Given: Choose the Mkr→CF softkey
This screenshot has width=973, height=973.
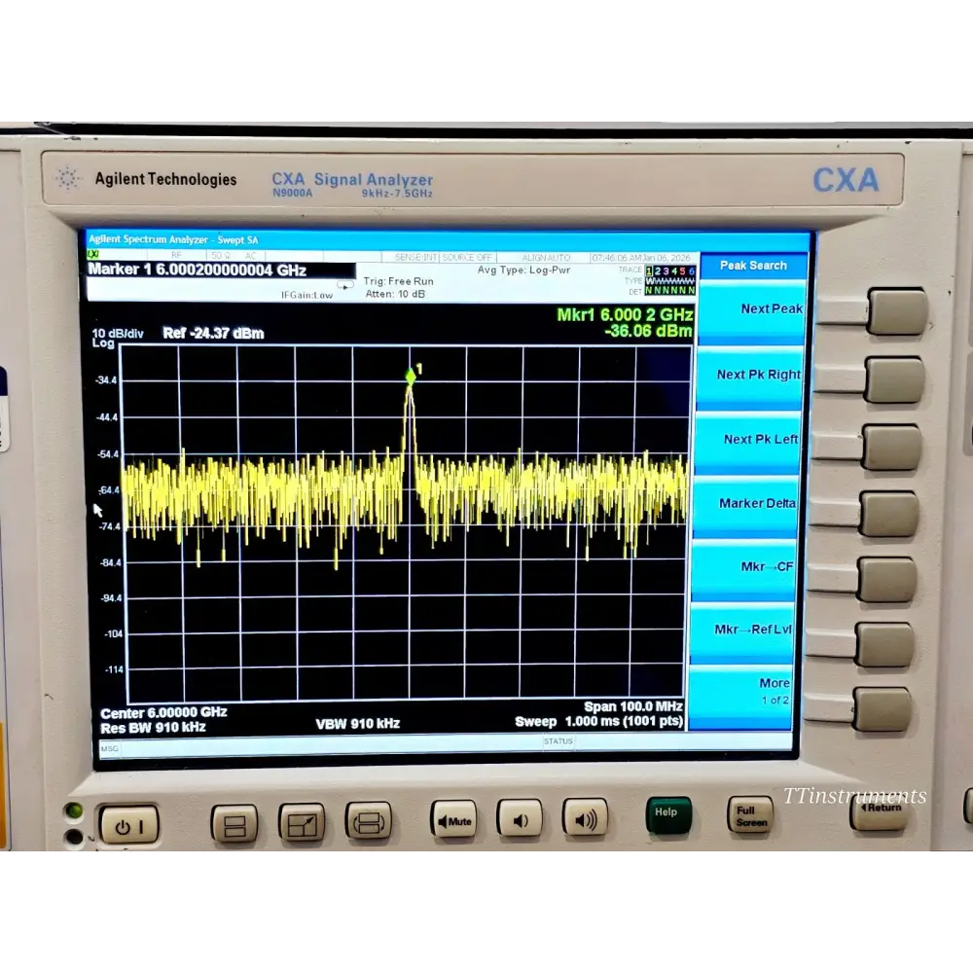Looking at the screenshot, I should (743, 568).
